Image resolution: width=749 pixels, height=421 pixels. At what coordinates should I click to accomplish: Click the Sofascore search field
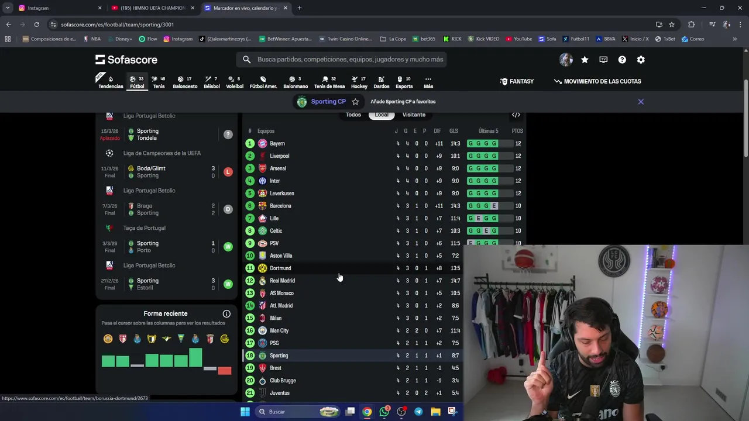coord(341,60)
